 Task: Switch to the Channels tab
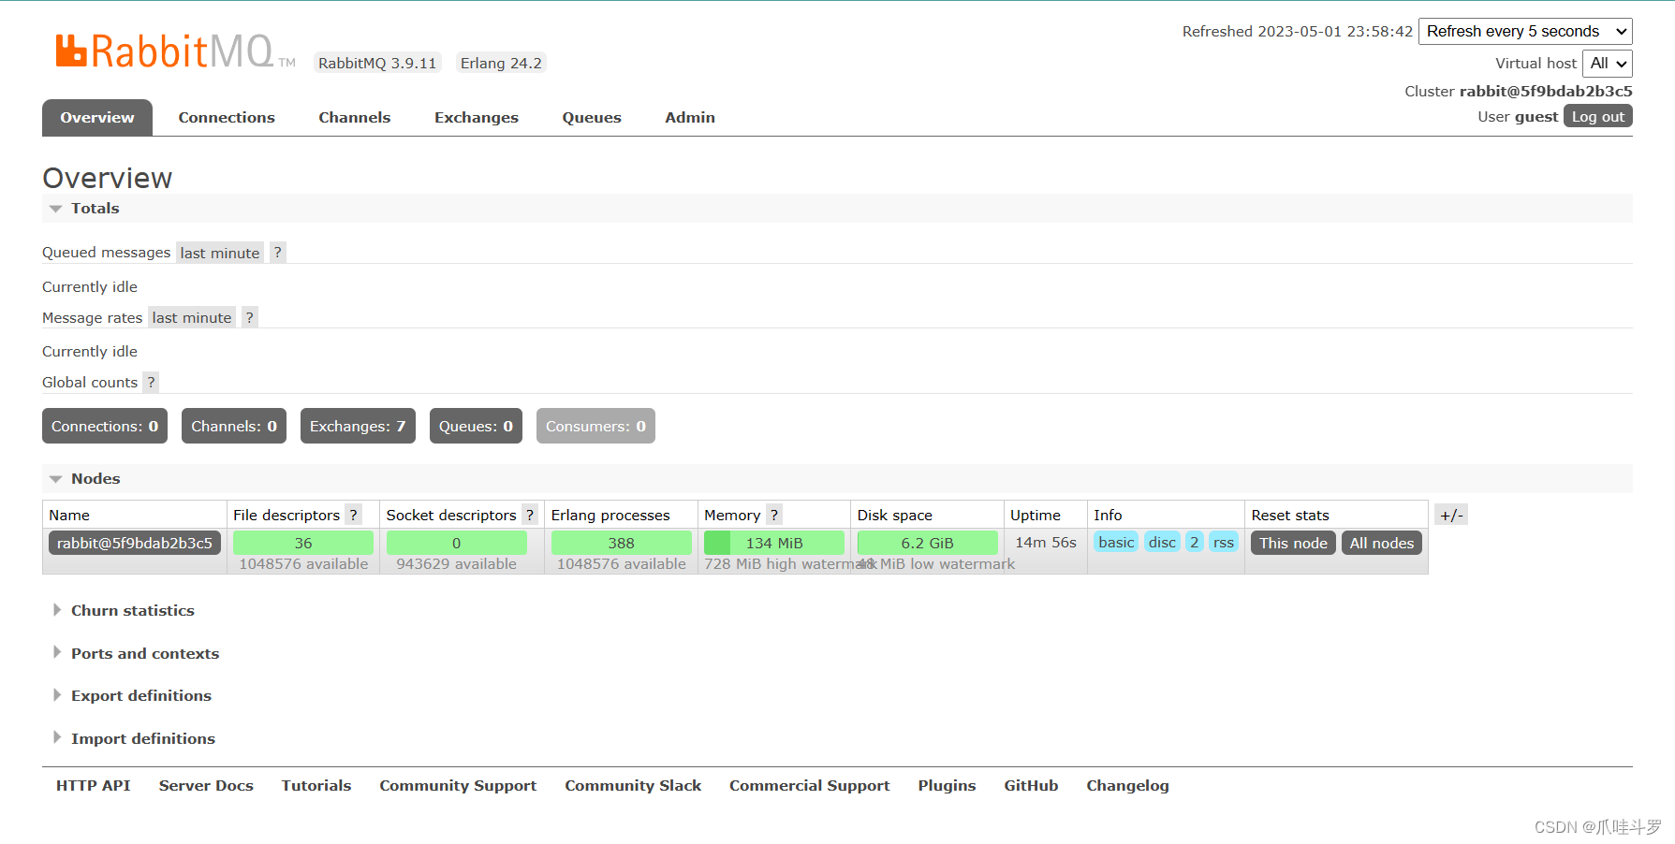tap(354, 117)
